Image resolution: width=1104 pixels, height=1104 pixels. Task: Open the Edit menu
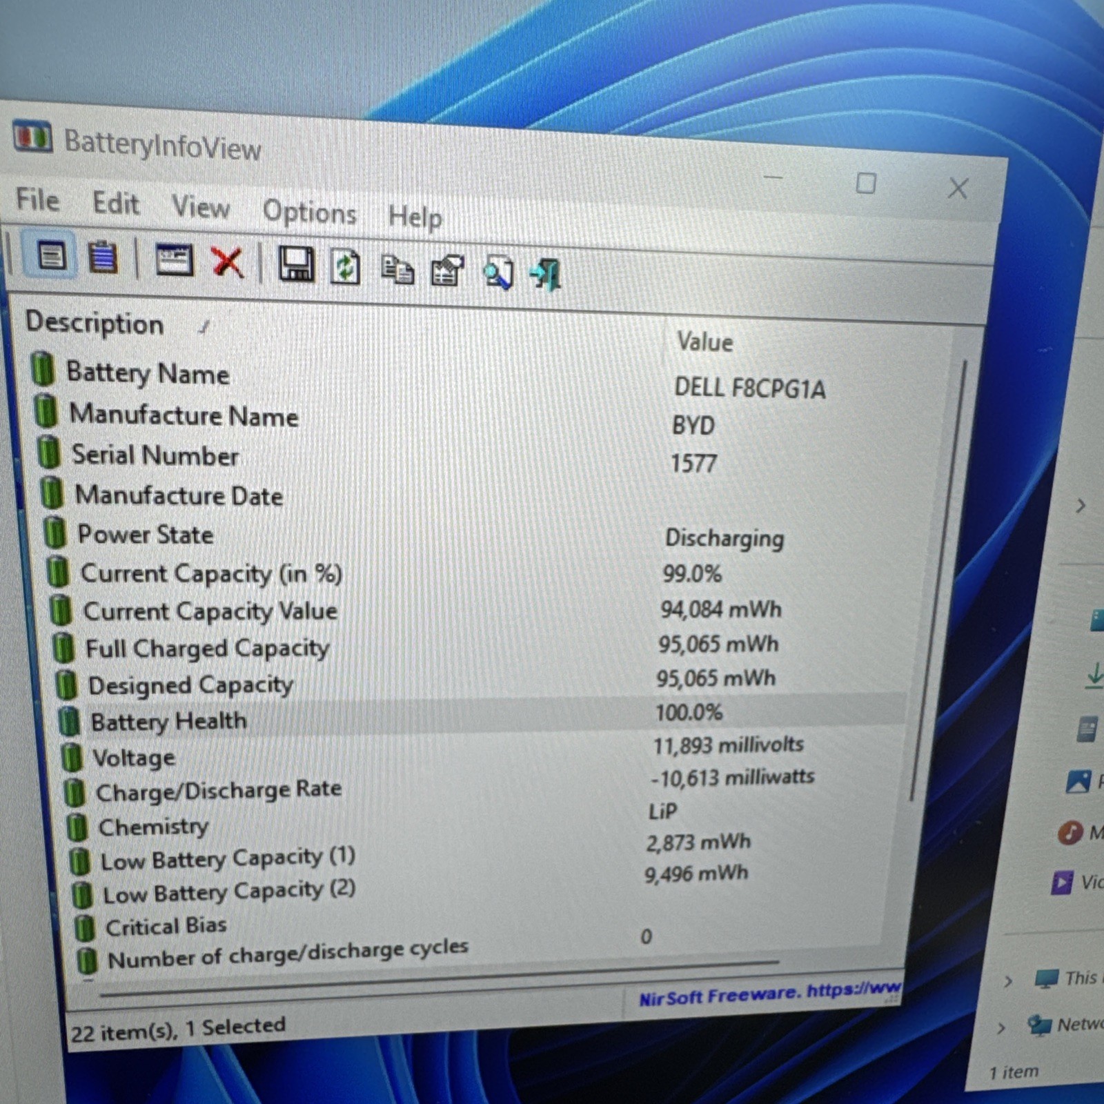click(x=116, y=204)
